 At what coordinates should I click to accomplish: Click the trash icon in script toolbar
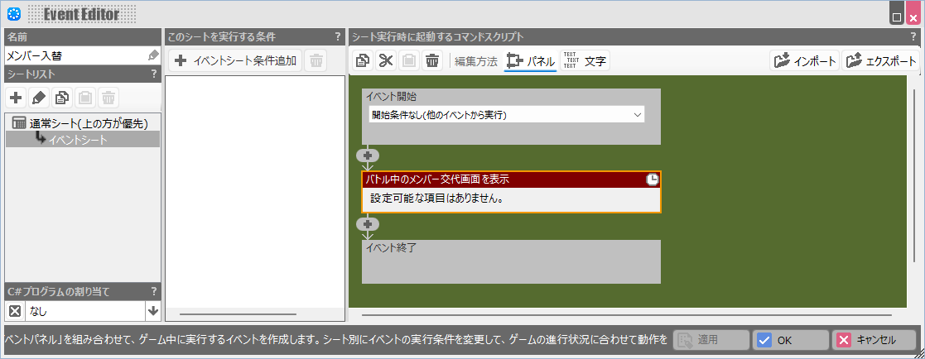(432, 60)
